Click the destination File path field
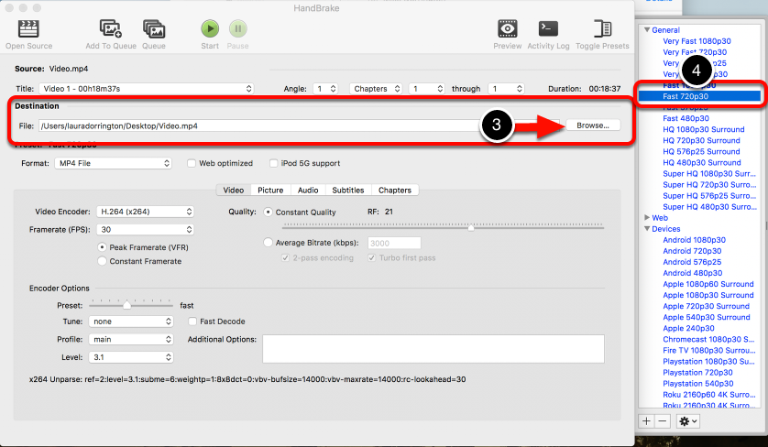 [299, 125]
